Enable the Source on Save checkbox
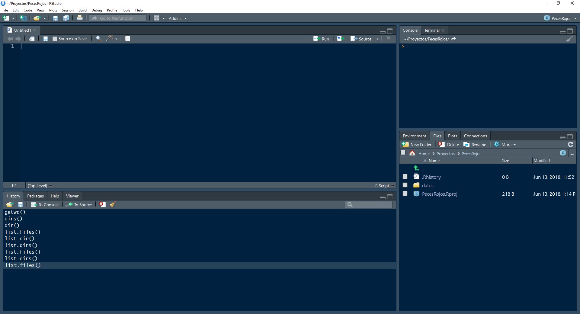 tap(55, 39)
